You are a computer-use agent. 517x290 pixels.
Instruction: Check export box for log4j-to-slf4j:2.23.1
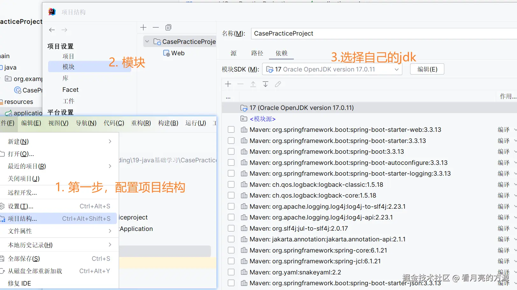231,206
